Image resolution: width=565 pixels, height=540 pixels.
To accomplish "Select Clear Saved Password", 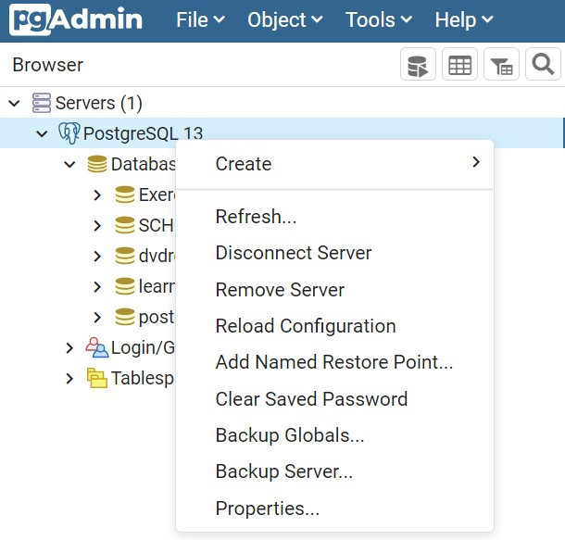I will (334, 399).
